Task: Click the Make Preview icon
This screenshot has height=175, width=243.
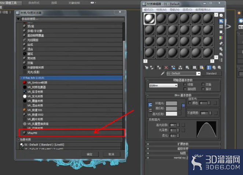Action: (x=221, y=43)
